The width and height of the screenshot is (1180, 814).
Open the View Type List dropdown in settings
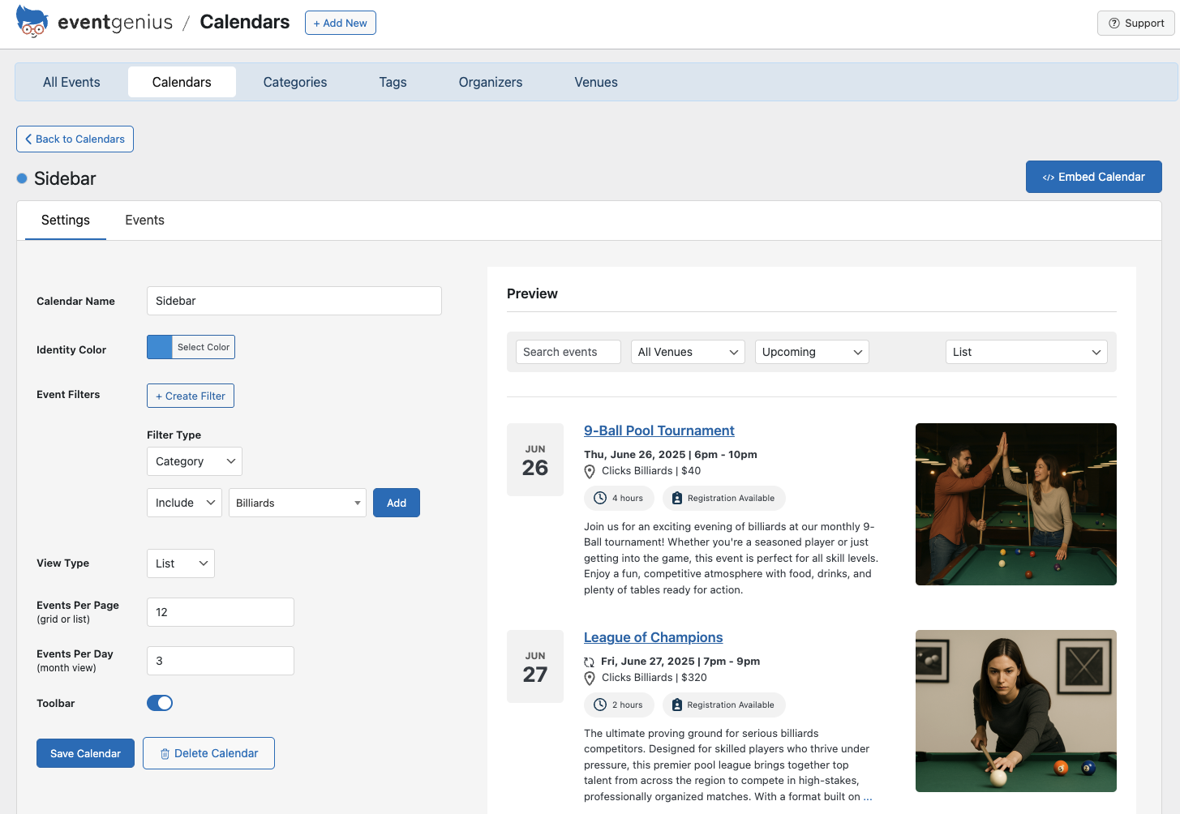(181, 563)
